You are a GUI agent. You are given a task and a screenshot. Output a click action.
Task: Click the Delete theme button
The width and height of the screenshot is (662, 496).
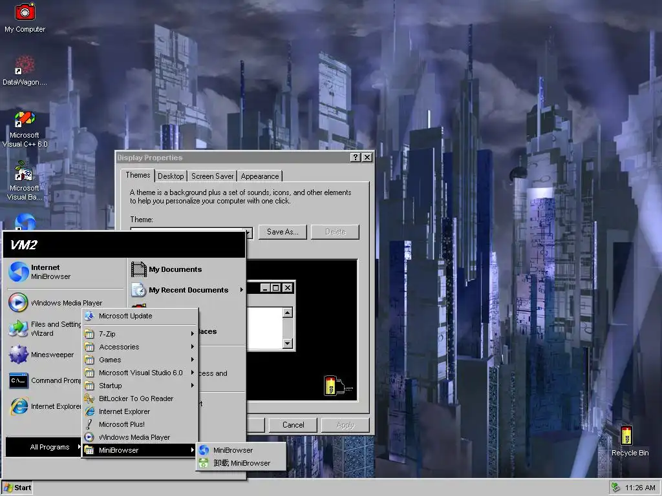pos(336,232)
